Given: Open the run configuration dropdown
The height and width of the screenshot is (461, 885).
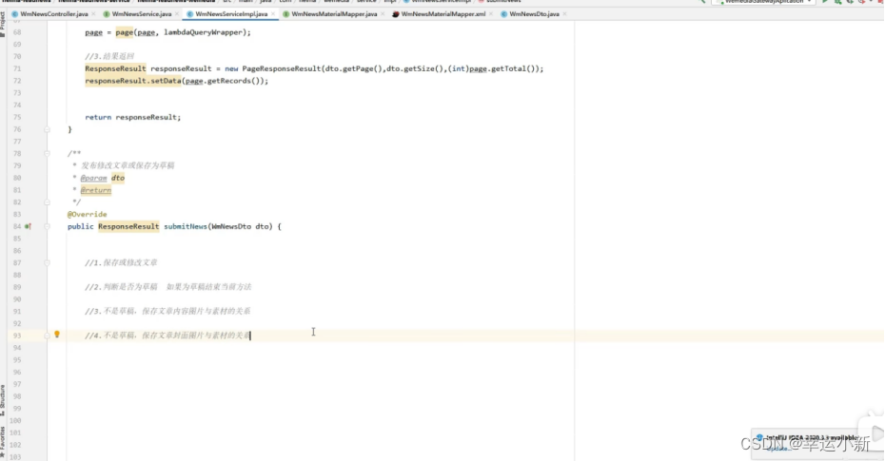Looking at the screenshot, I should click(763, 2).
